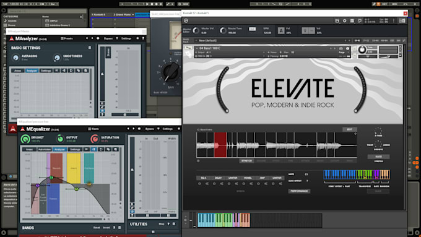Open the snapshot camera icon in instrument header
The height and width of the screenshot is (237, 421).
(x=341, y=49)
